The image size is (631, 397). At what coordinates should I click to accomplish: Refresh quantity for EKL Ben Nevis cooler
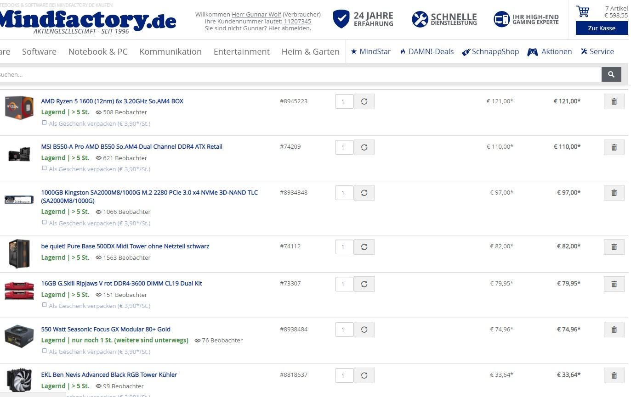(364, 375)
